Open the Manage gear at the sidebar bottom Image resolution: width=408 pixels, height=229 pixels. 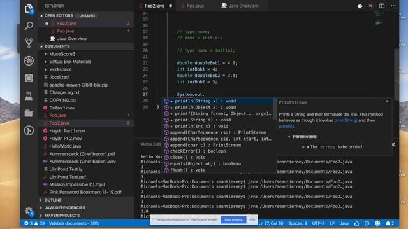29,211
